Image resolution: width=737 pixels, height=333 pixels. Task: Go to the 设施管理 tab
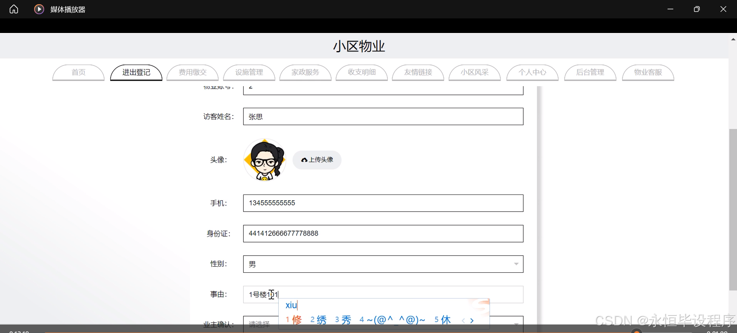(x=249, y=72)
